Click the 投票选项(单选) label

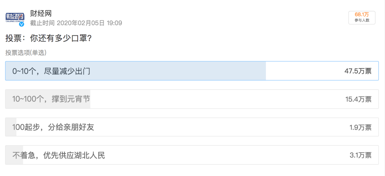click(26, 52)
